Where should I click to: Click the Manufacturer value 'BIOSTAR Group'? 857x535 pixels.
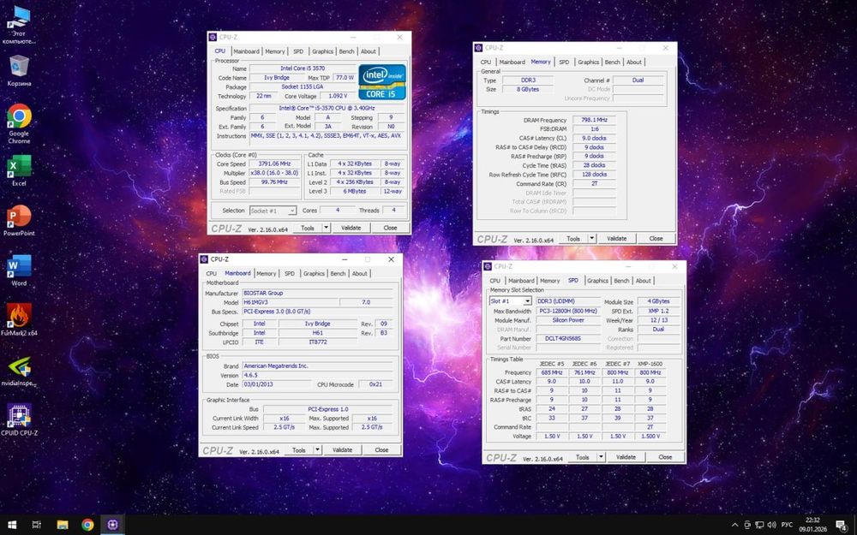[318, 293]
